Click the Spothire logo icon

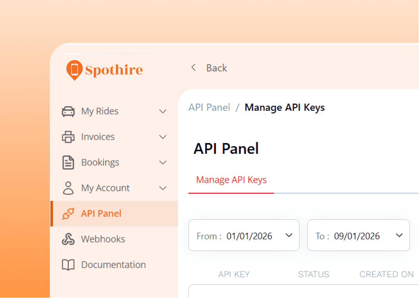pos(74,69)
